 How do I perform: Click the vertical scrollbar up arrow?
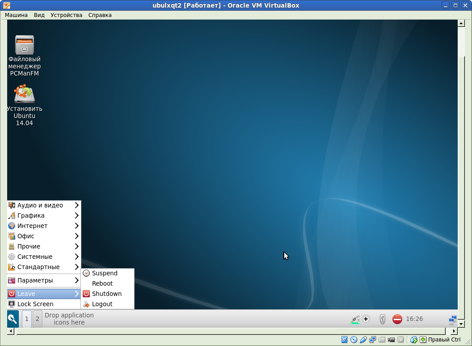click(x=461, y=23)
